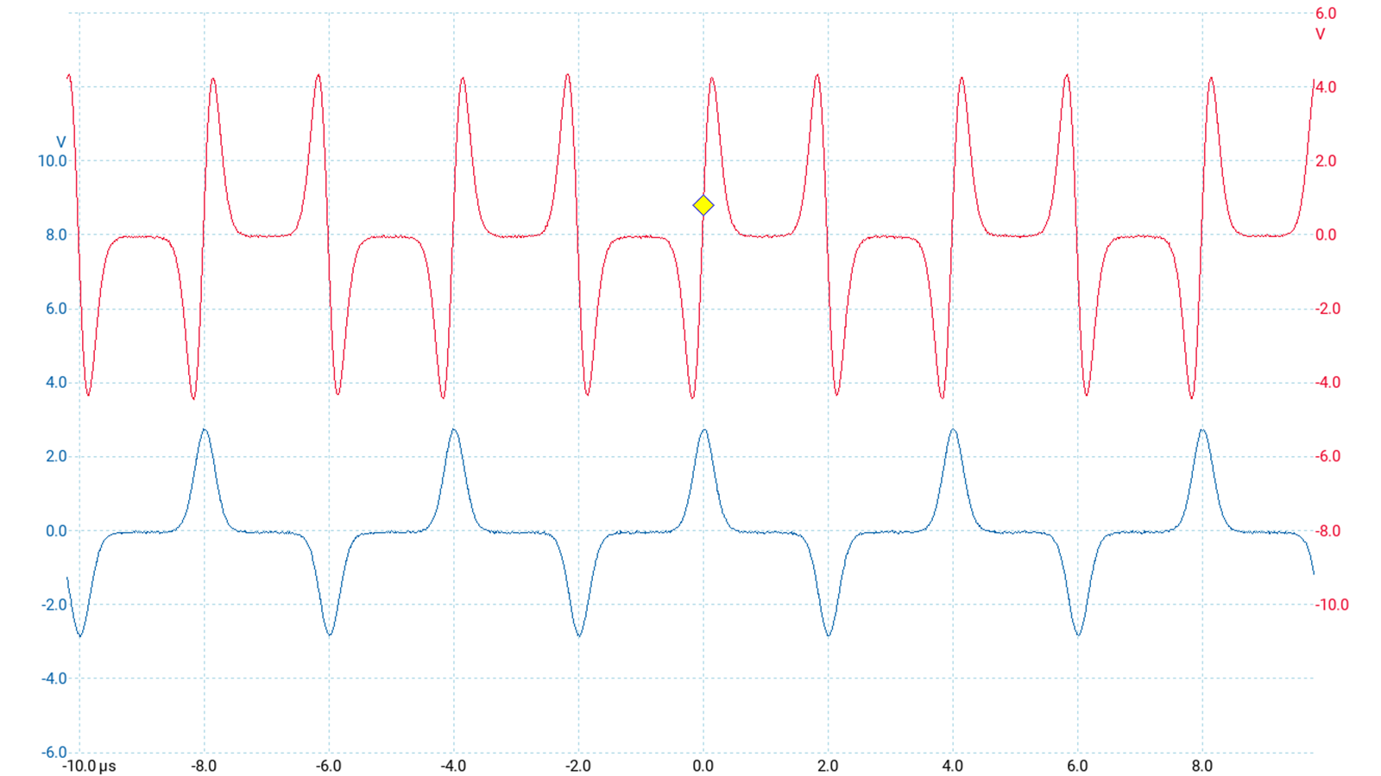1381x776 pixels.
Task: Click the 2.0 label on bottom time axis
Action: coord(828,766)
